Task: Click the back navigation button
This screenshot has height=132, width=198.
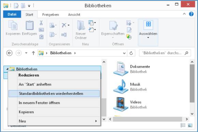Action: pos(10,53)
